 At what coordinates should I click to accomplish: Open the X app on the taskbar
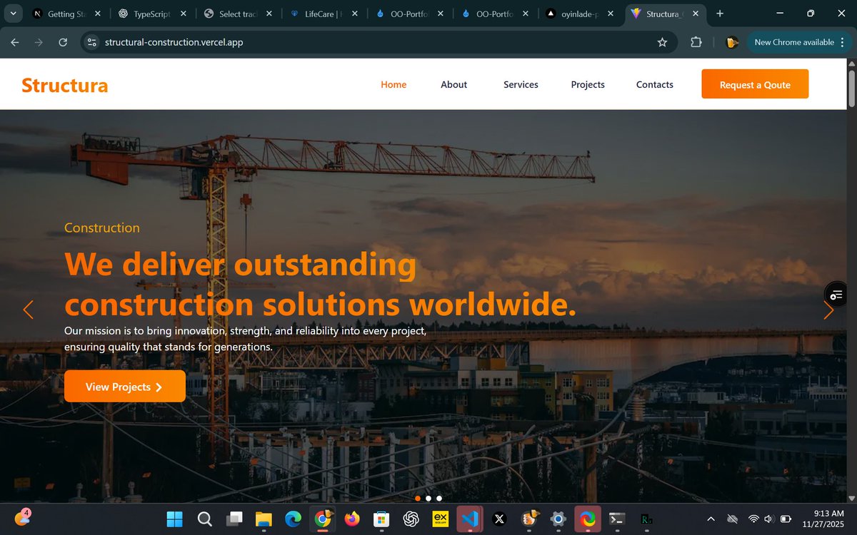498,519
